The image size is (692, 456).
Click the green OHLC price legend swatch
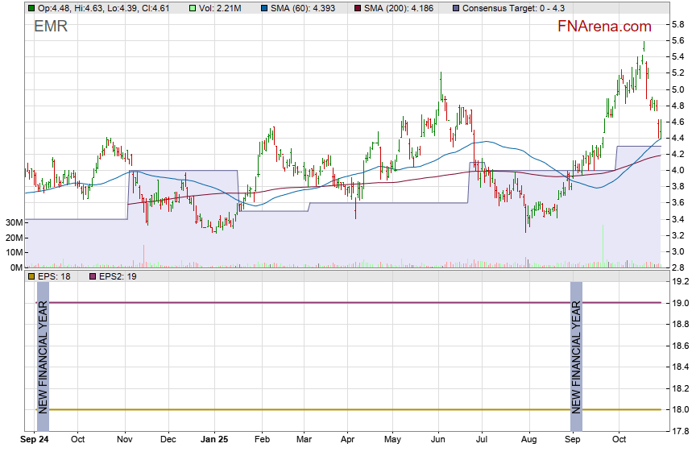31,8
